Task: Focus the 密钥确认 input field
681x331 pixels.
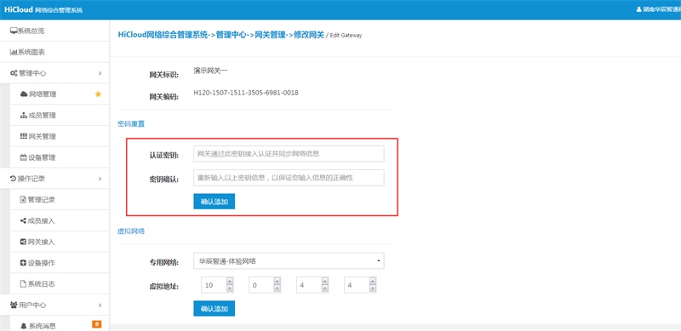Action: [289, 178]
